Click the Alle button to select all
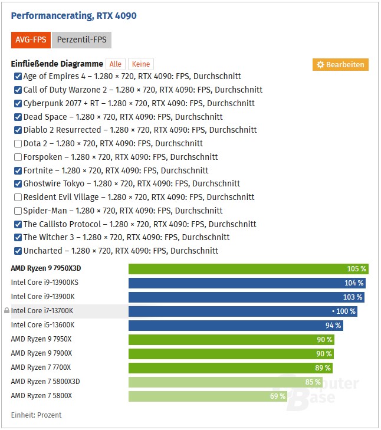The image size is (381, 430). coord(116,64)
